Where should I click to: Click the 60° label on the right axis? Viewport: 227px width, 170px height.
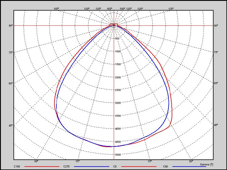(216, 83)
